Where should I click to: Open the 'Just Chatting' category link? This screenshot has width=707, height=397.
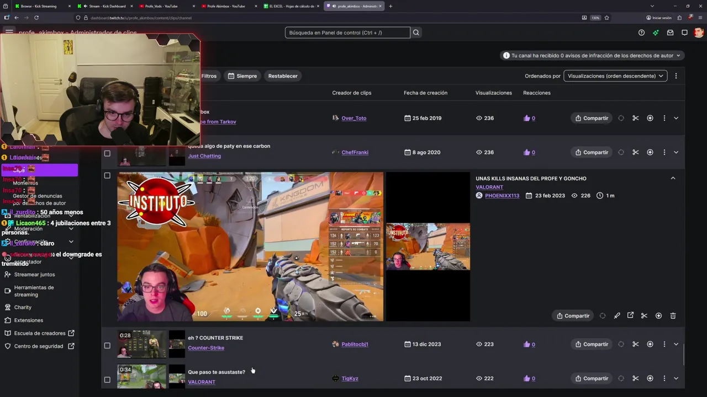[204, 156]
